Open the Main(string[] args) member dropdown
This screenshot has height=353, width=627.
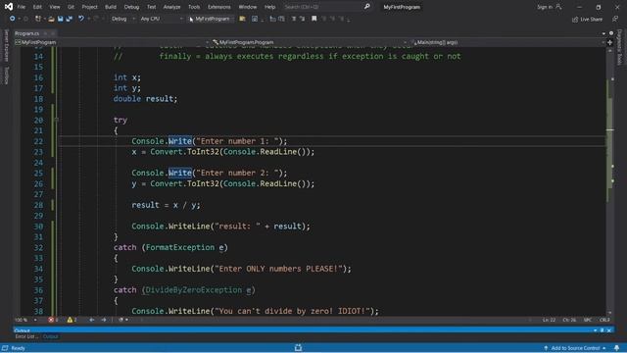tap(507, 42)
